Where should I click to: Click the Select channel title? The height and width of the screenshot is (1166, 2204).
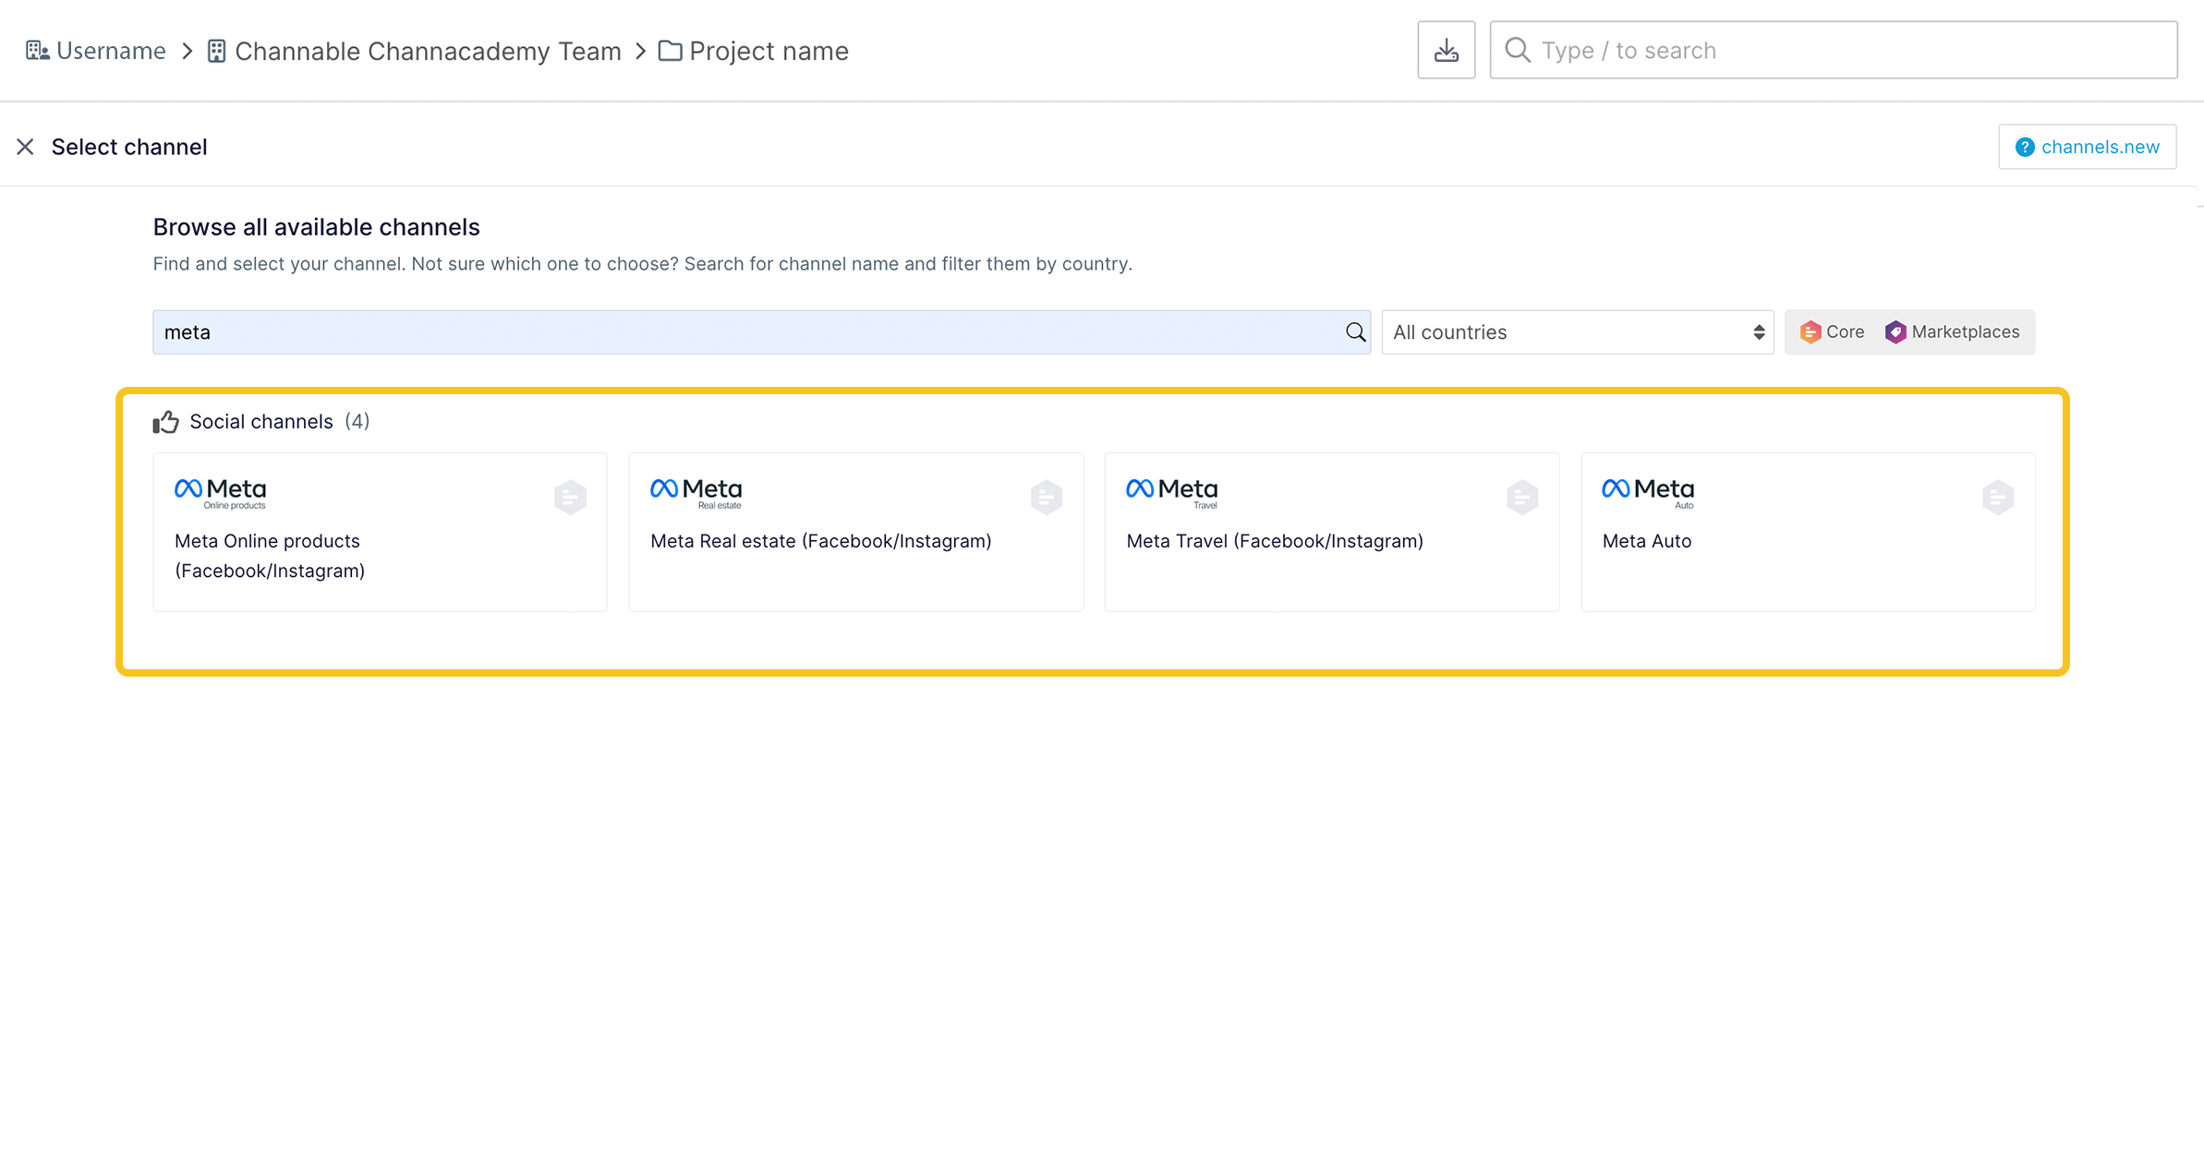[x=129, y=147]
